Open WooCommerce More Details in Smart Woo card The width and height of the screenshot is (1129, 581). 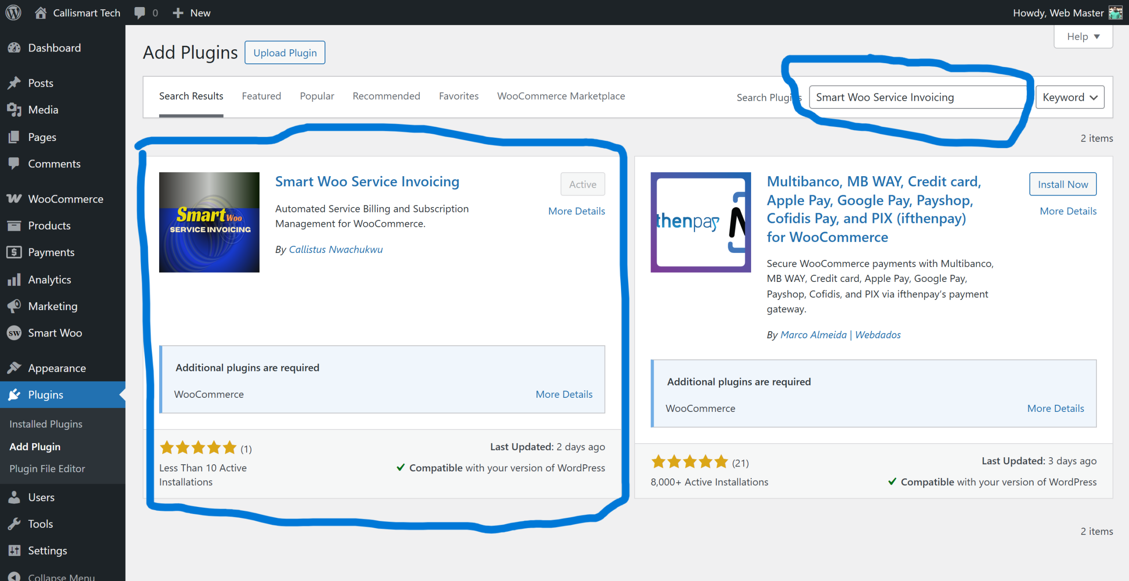tap(564, 394)
